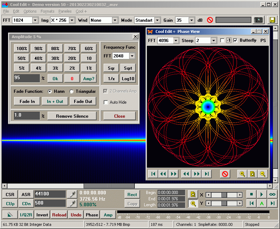Start playback with the green play button
Image resolution: width=280 pixels, height=229 pixels.
click(261, 194)
